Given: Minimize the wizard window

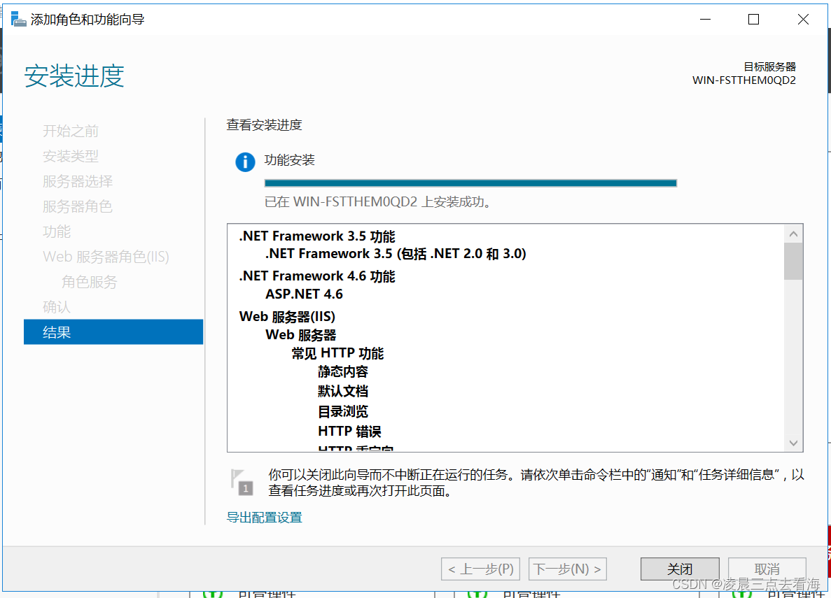Looking at the screenshot, I should 705,20.
